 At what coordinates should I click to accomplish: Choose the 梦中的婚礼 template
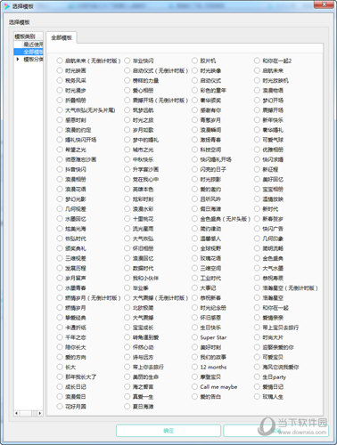(127, 140)
